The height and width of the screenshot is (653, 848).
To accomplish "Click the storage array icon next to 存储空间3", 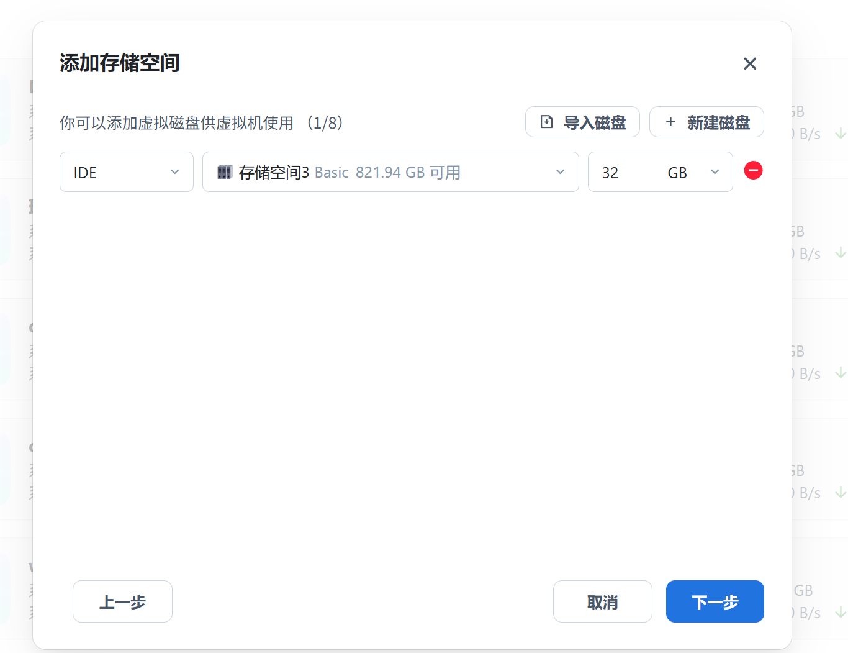I will [225, 171].
